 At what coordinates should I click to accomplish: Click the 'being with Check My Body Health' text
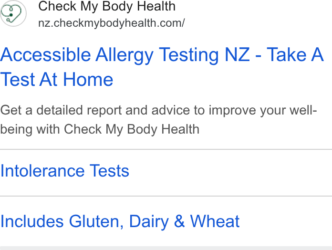tap(100, 129)
